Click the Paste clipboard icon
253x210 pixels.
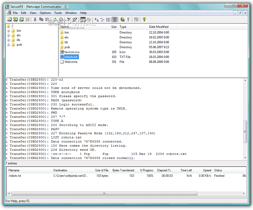click(47, 20)
